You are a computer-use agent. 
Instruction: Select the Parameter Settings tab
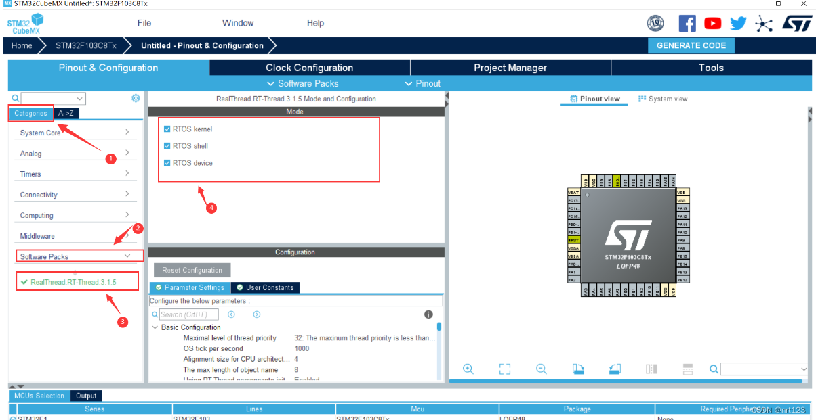pyautogui.click(x=190, y=287)
